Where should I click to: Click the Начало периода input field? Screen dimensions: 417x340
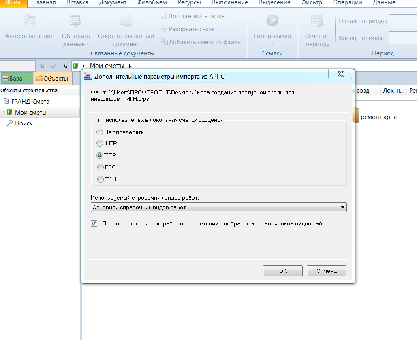[403, 21]
